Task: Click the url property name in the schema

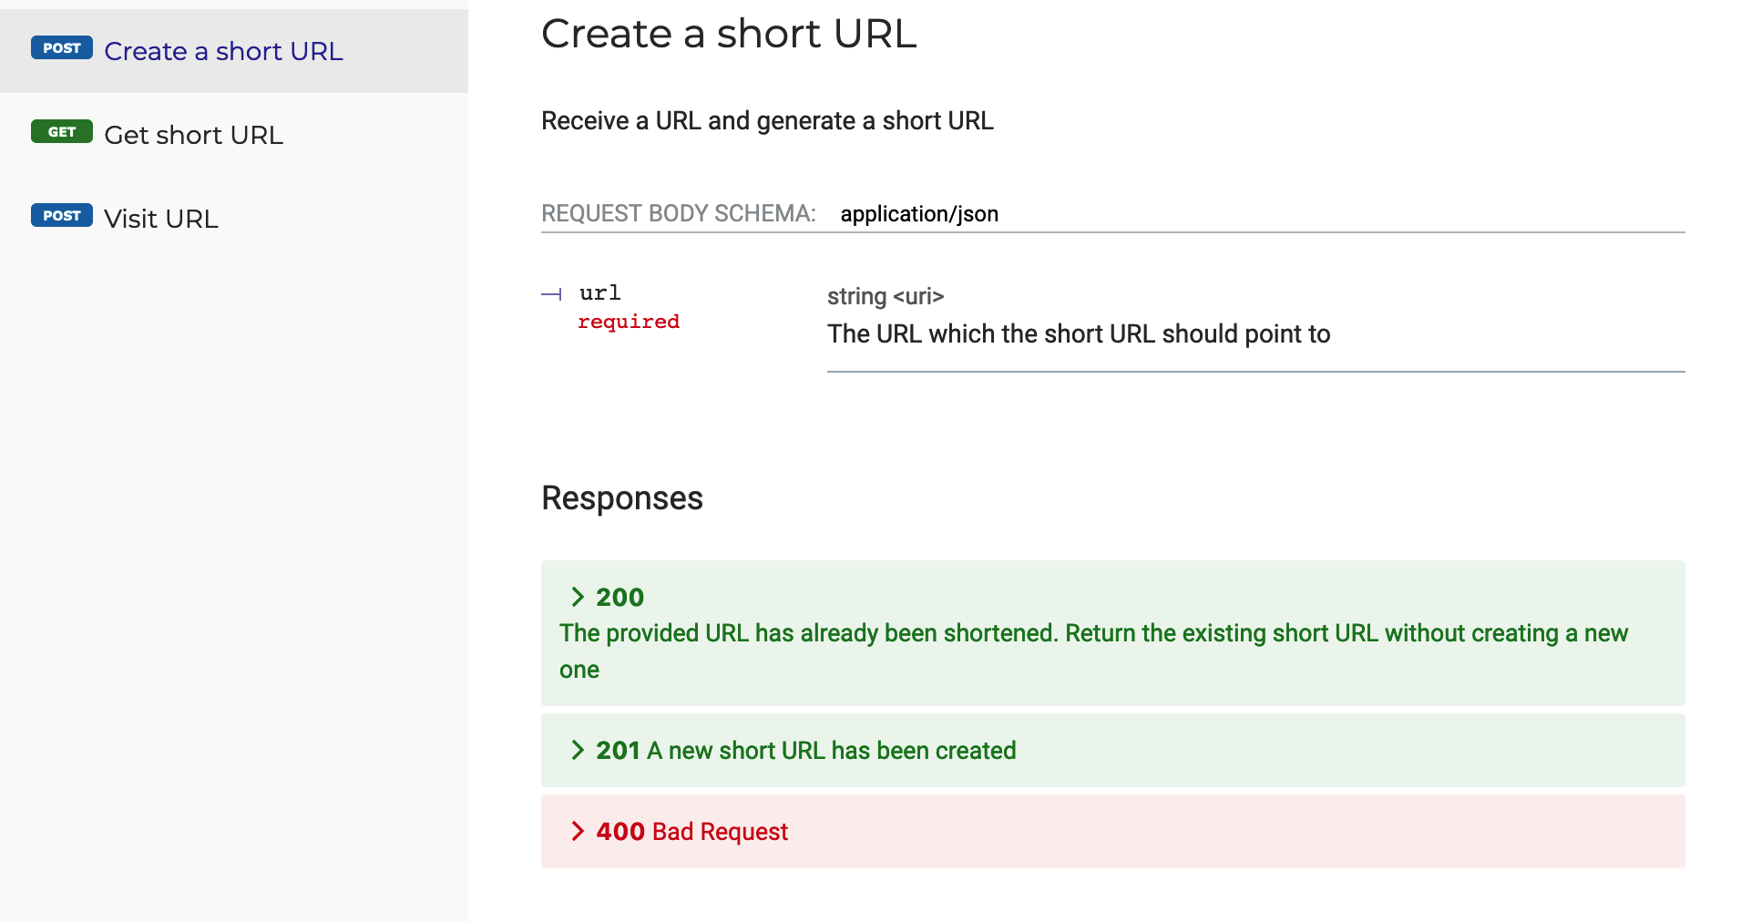Action: pos(599,292)
